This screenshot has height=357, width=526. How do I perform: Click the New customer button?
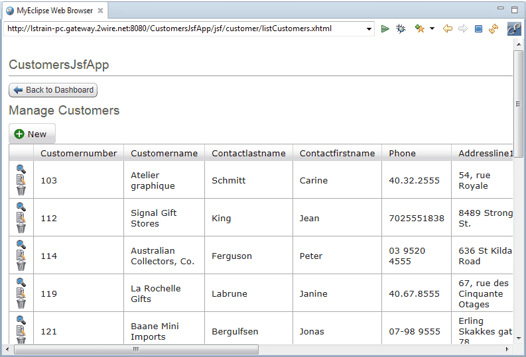[32, 134]
